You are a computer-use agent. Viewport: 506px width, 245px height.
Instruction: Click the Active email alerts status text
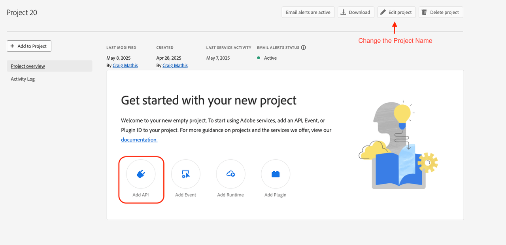click(x=270, y=58)
